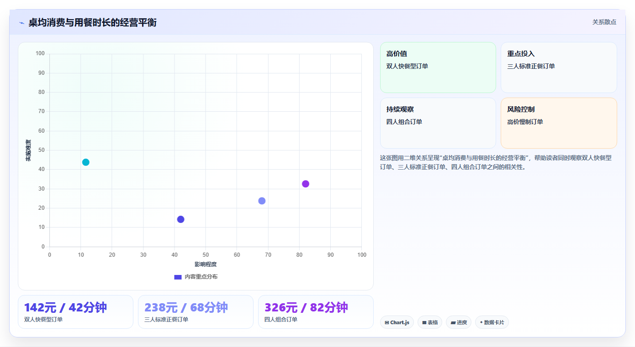This screenshot has height=347, width=635.
Task: Select the 326元 / 82分钟 data card
Action: pos(316,312)
